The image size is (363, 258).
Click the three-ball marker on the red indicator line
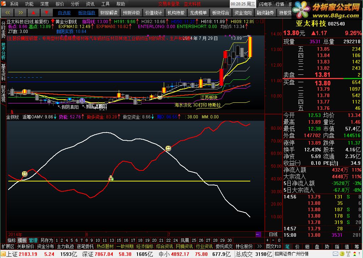111,178
